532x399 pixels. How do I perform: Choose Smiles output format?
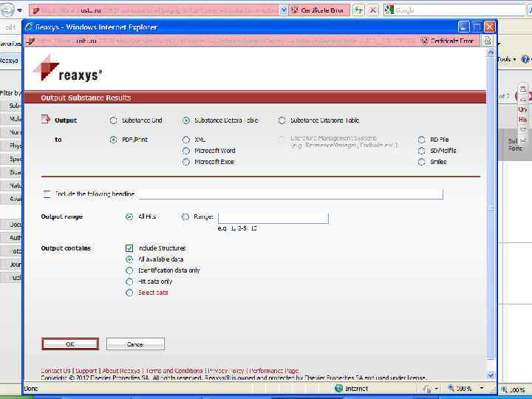pyautogui.click(x=421, y=162)
